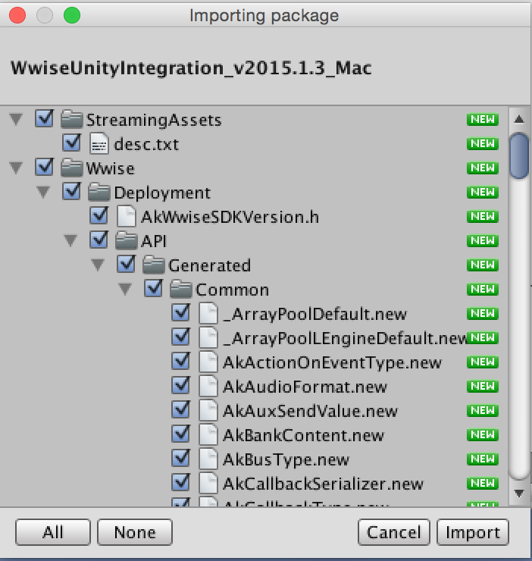The height and width of the screenshot is (561, 532).
Task: Select the AkActionOnEventType.new row label
Action: pyautogui.click(x=333, y=363)
